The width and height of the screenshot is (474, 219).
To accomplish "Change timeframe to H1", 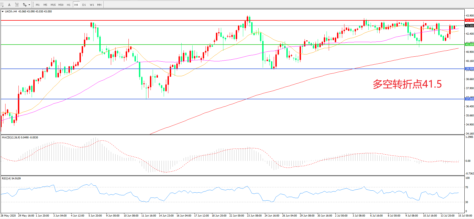I will tap(69, 5).
